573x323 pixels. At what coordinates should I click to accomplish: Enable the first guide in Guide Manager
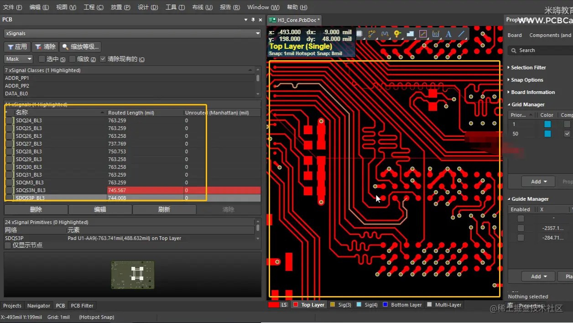coord(521,219)
